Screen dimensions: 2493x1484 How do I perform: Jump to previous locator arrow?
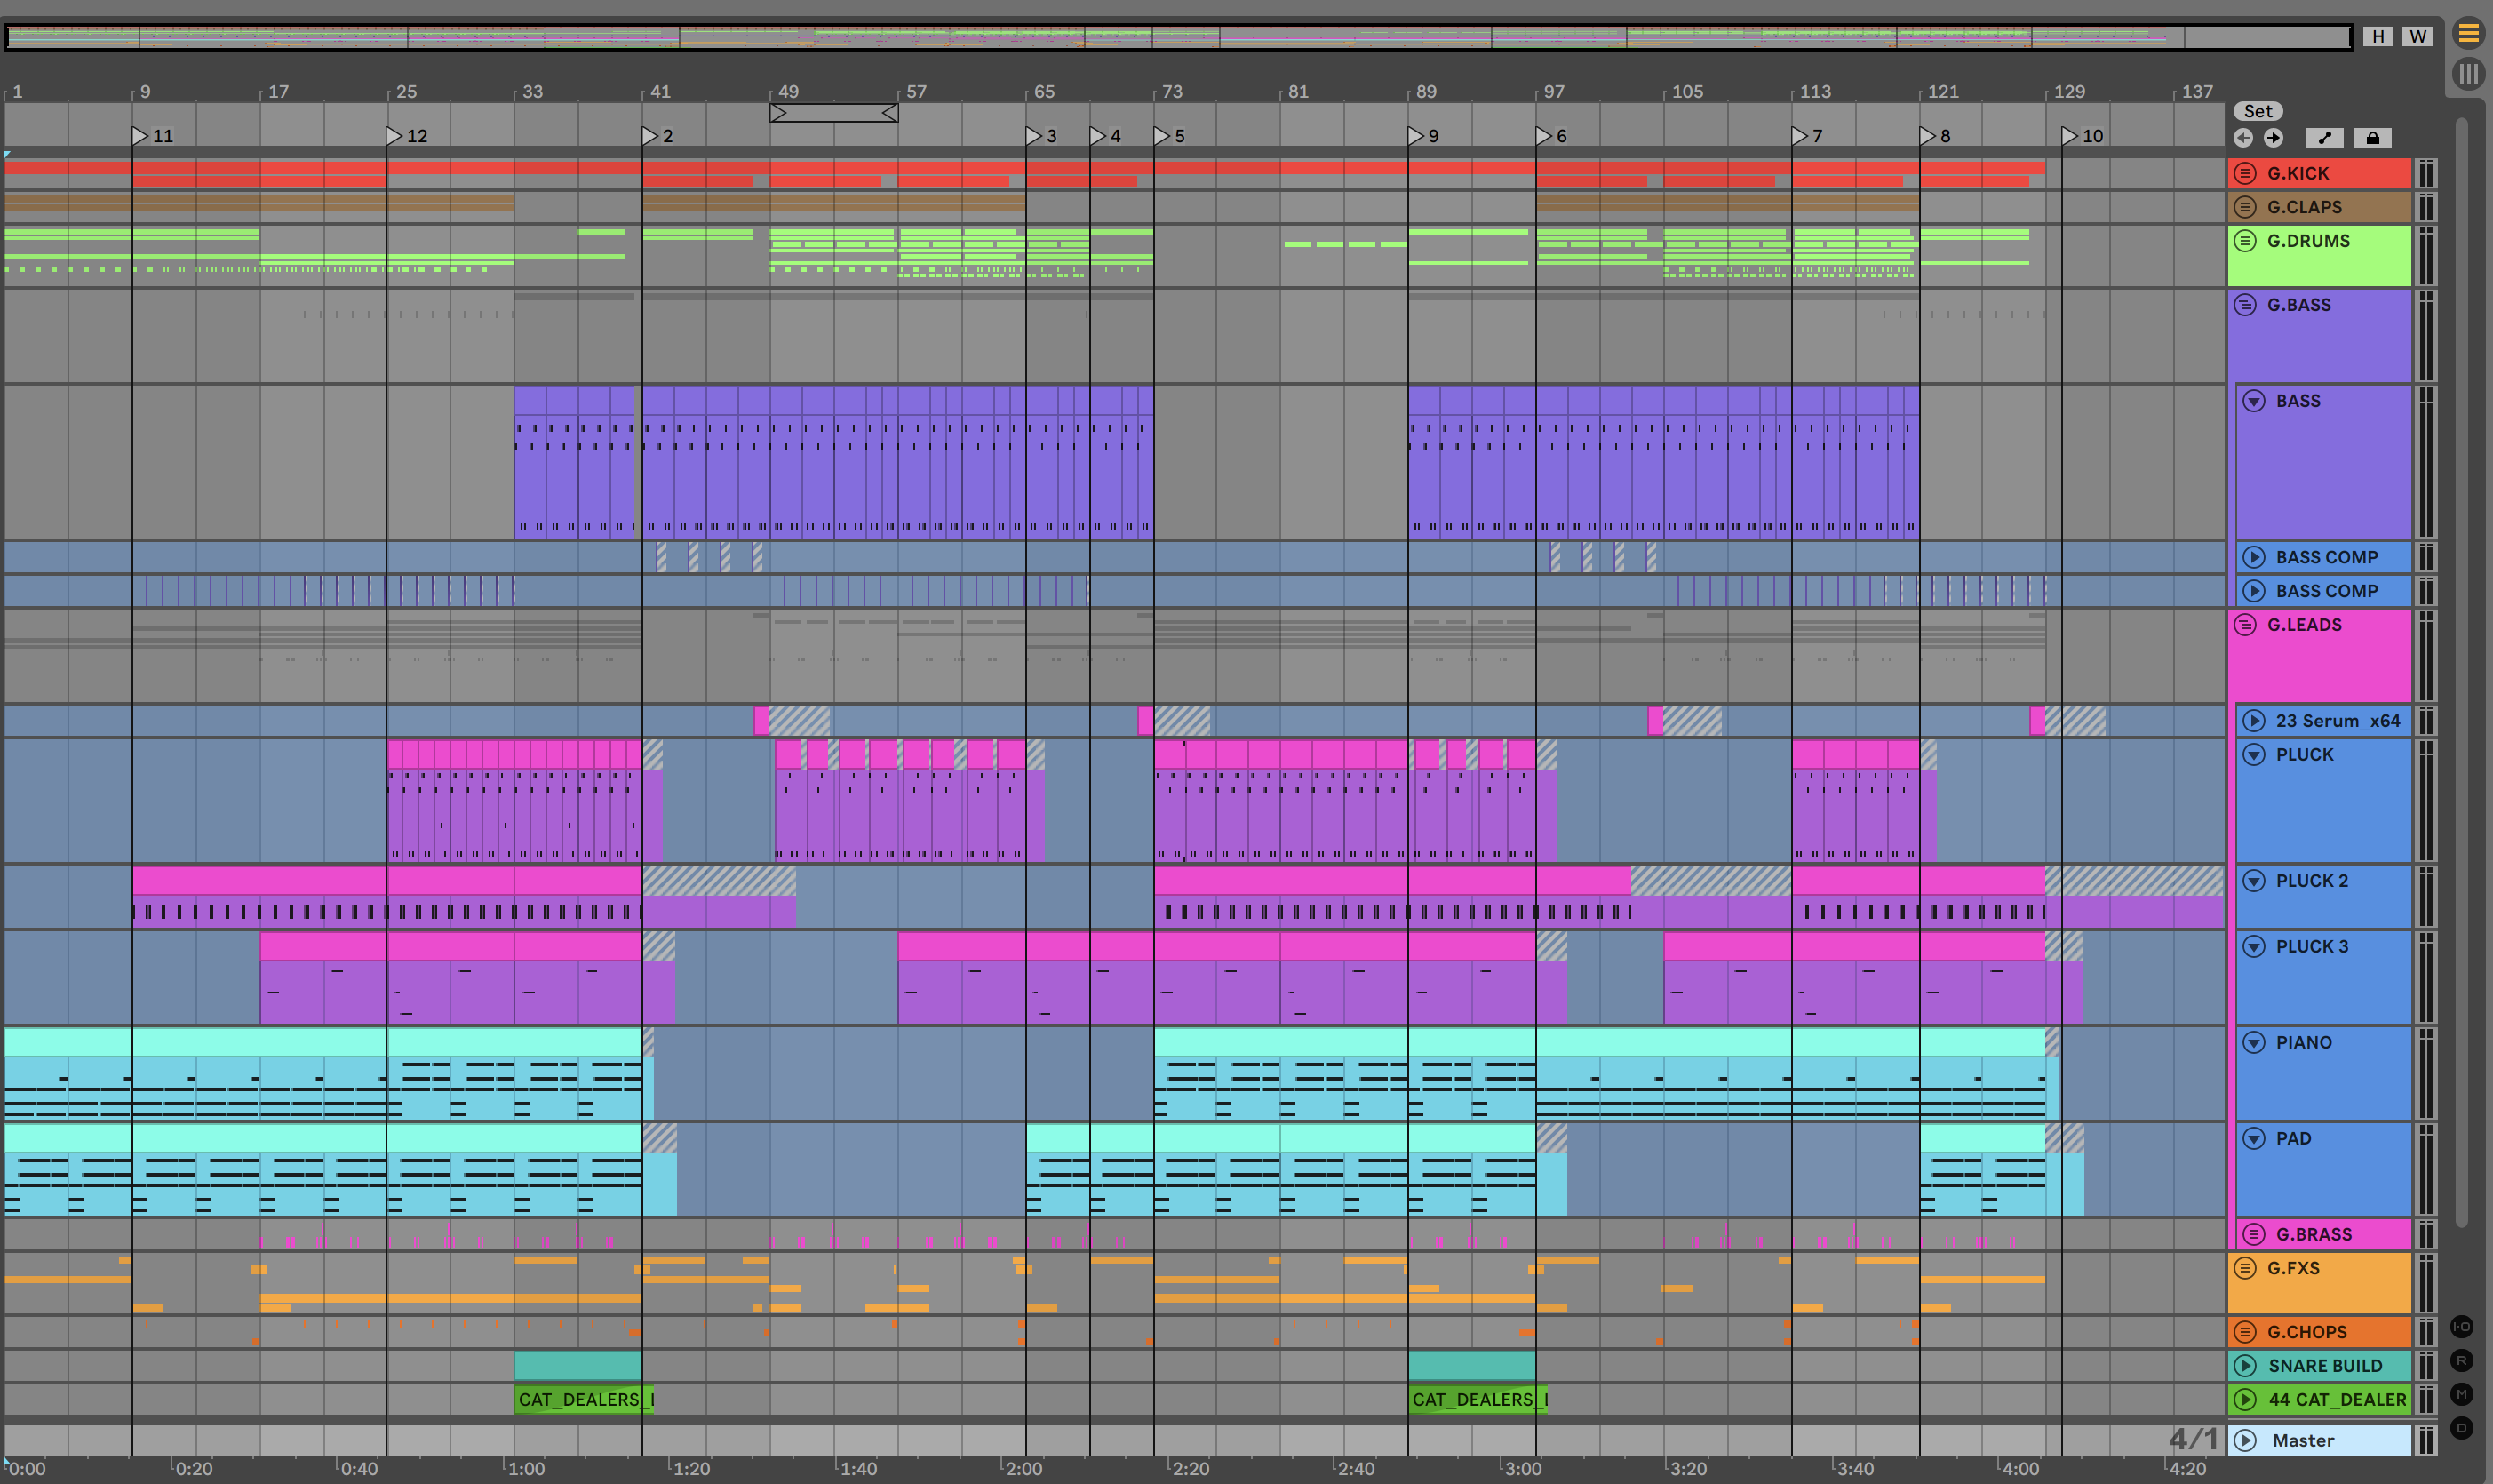pyautogui.click(x=2243, y=138)
